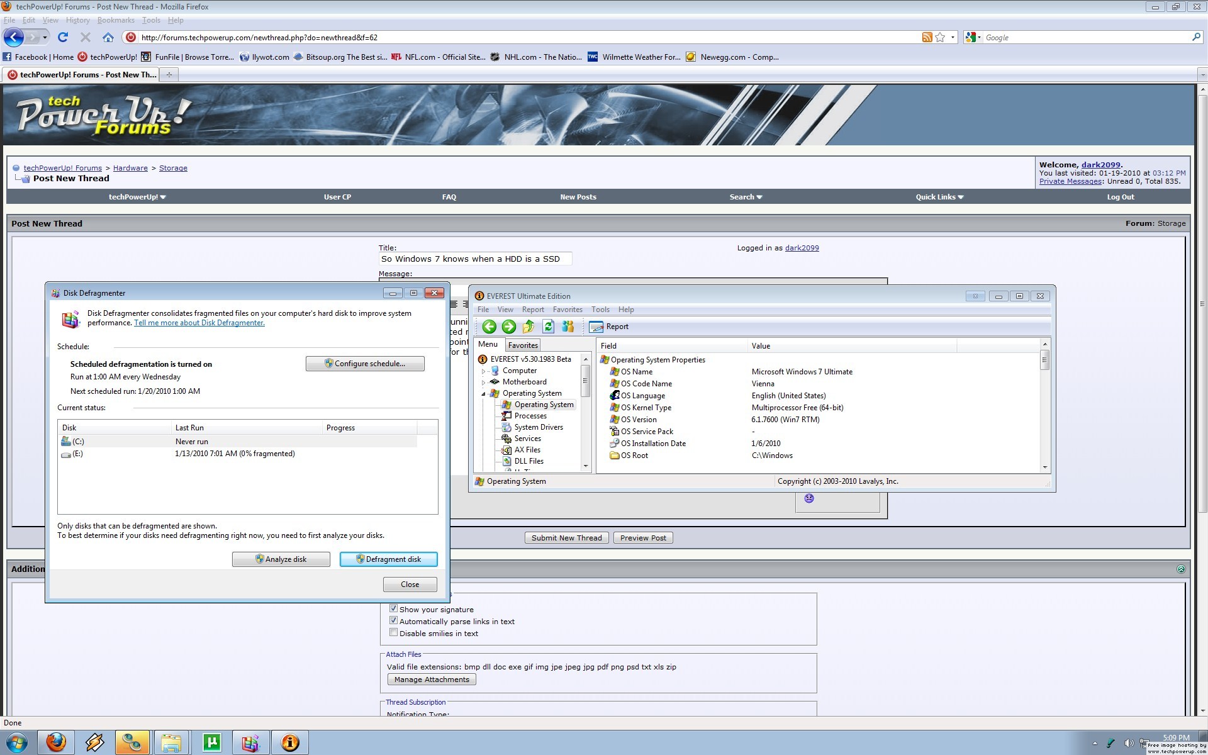Click Windows Start orb
The image size is (1208, 755).
pos(16,742)
